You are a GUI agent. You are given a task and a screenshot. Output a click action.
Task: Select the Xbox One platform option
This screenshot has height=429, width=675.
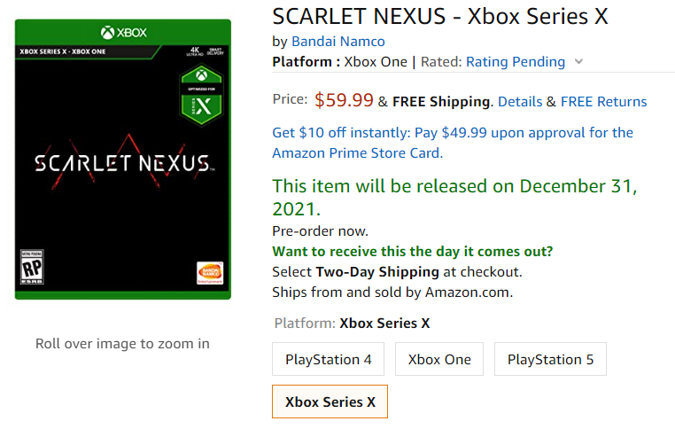pyautogui.click(x=439, y=360)
